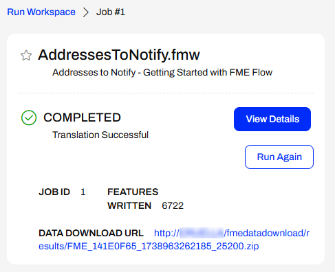Viewport: 335px width, 272px height.
Task: Click the AddressesToNotify.fmw workspace title
Action: pos(119,55)
